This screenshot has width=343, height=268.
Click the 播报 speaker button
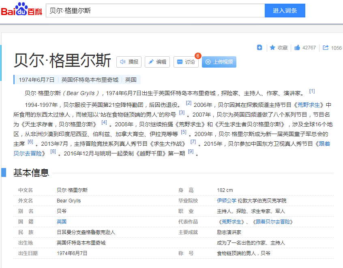[x=129, y=62]
